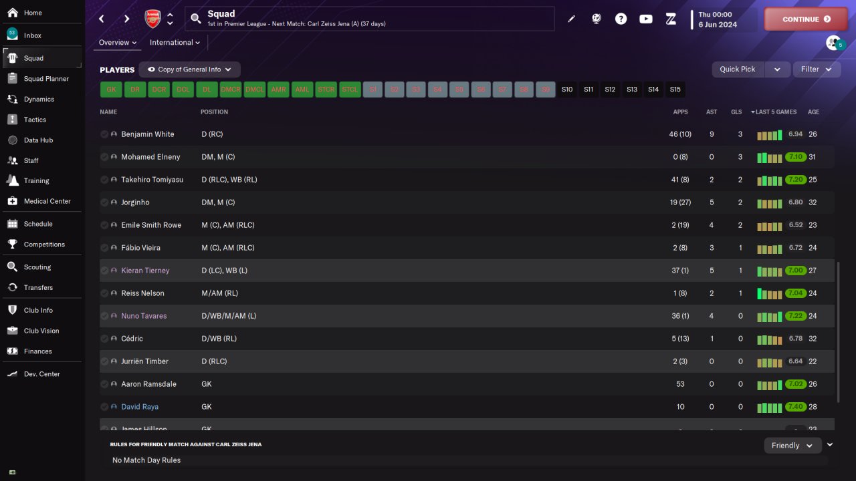Go to Club Vision in the sidebar
This screenshot has height=481, width=856.
43,331
